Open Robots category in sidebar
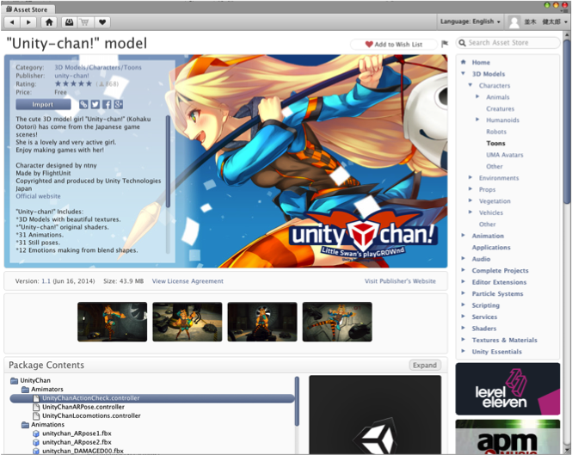The width and height of the screenshot is (572, 455). click(496, 132)
